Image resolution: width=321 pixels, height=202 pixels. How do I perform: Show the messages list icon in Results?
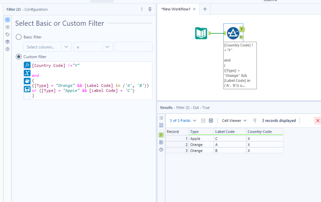(161, 118)
